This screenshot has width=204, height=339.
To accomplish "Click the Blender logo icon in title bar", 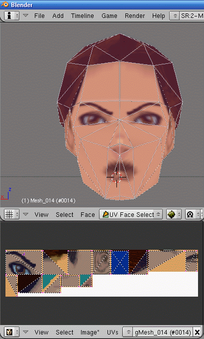I will click(x=5, y=4).
